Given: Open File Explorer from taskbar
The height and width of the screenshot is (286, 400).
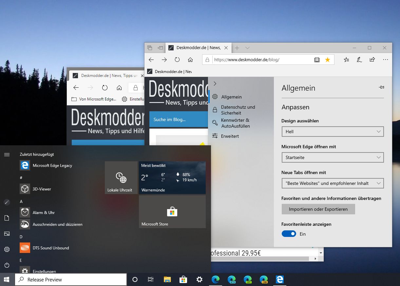Looking at the screenshot, I should click(167, 279).
